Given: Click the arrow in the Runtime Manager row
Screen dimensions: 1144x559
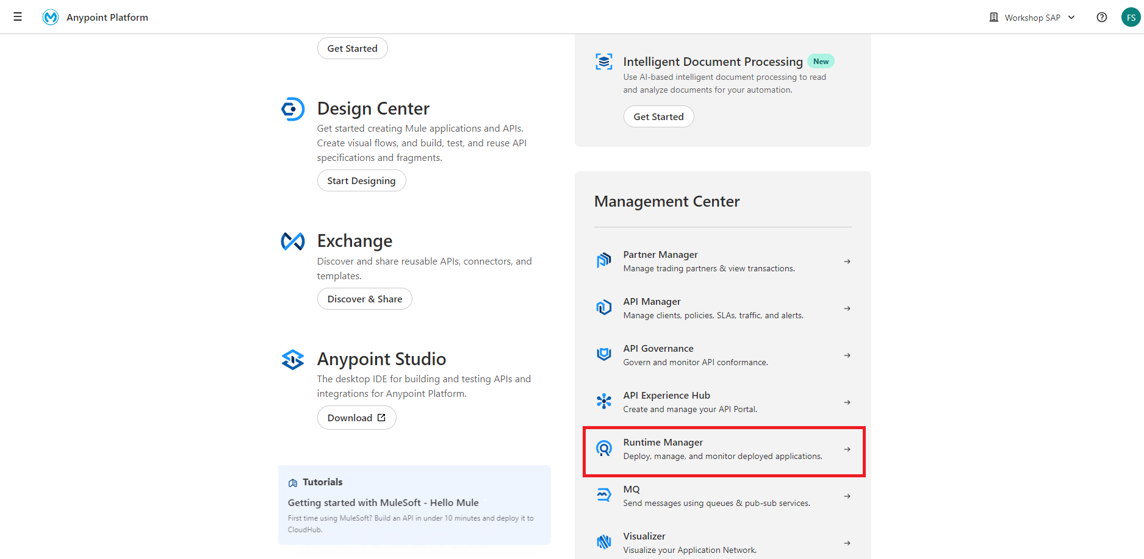Looking at the screenshot, I should pyautogui.click(x=847, y=449).
